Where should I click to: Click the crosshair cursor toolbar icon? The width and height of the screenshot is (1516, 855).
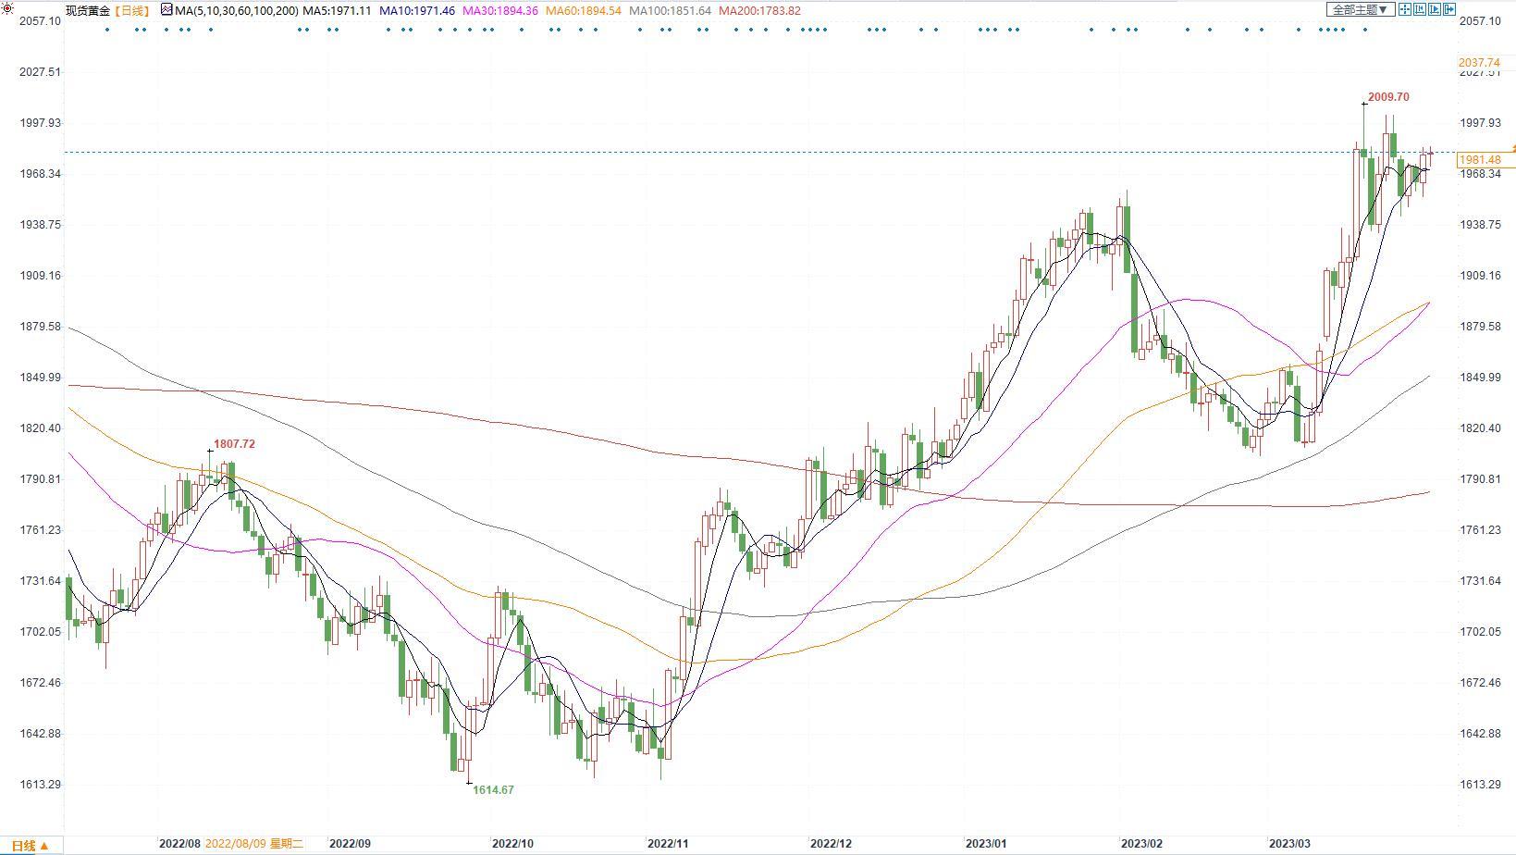[1405, 9]
